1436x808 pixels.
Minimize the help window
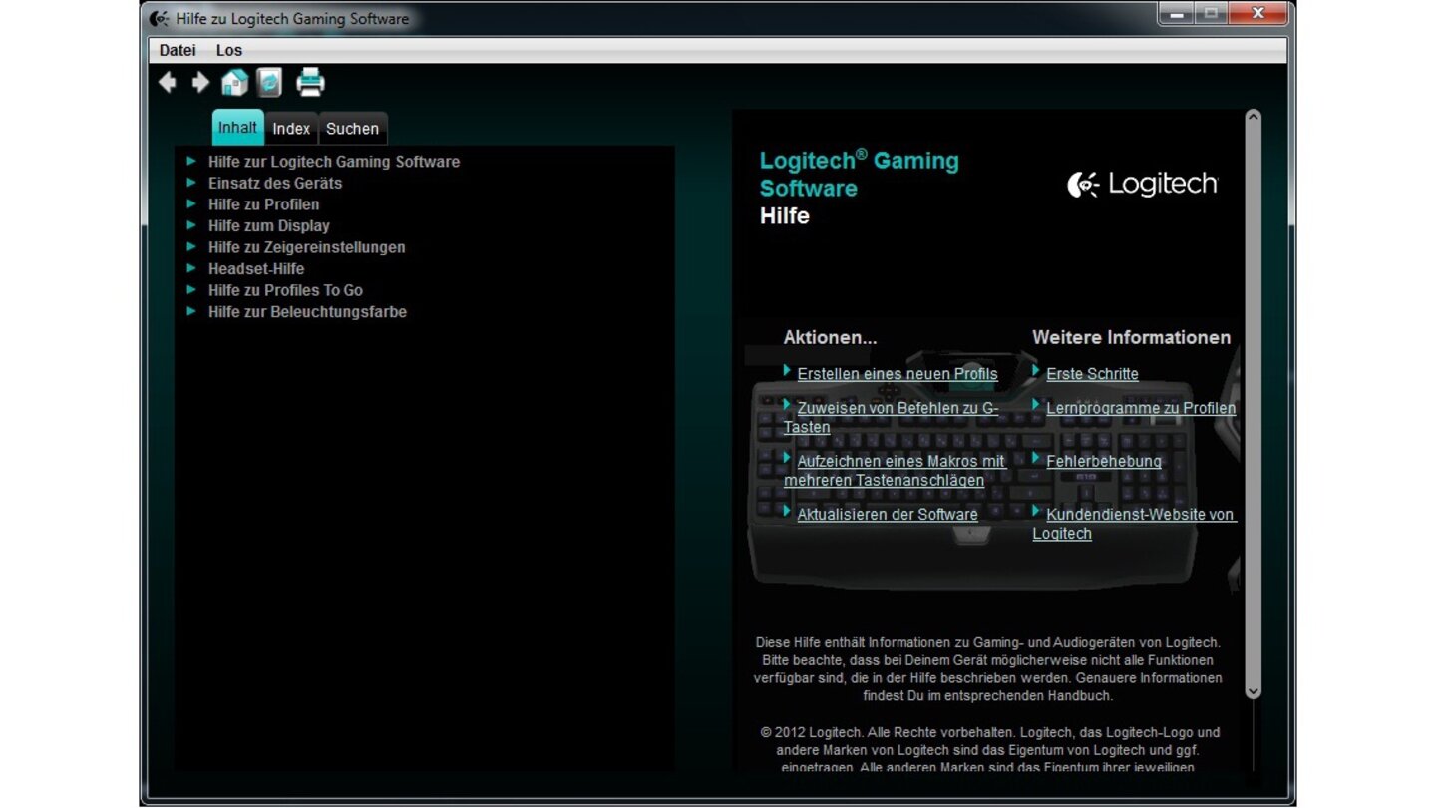(1177, 14)
